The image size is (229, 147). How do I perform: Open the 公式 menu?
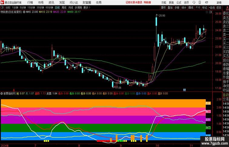[x=179, y=2]
